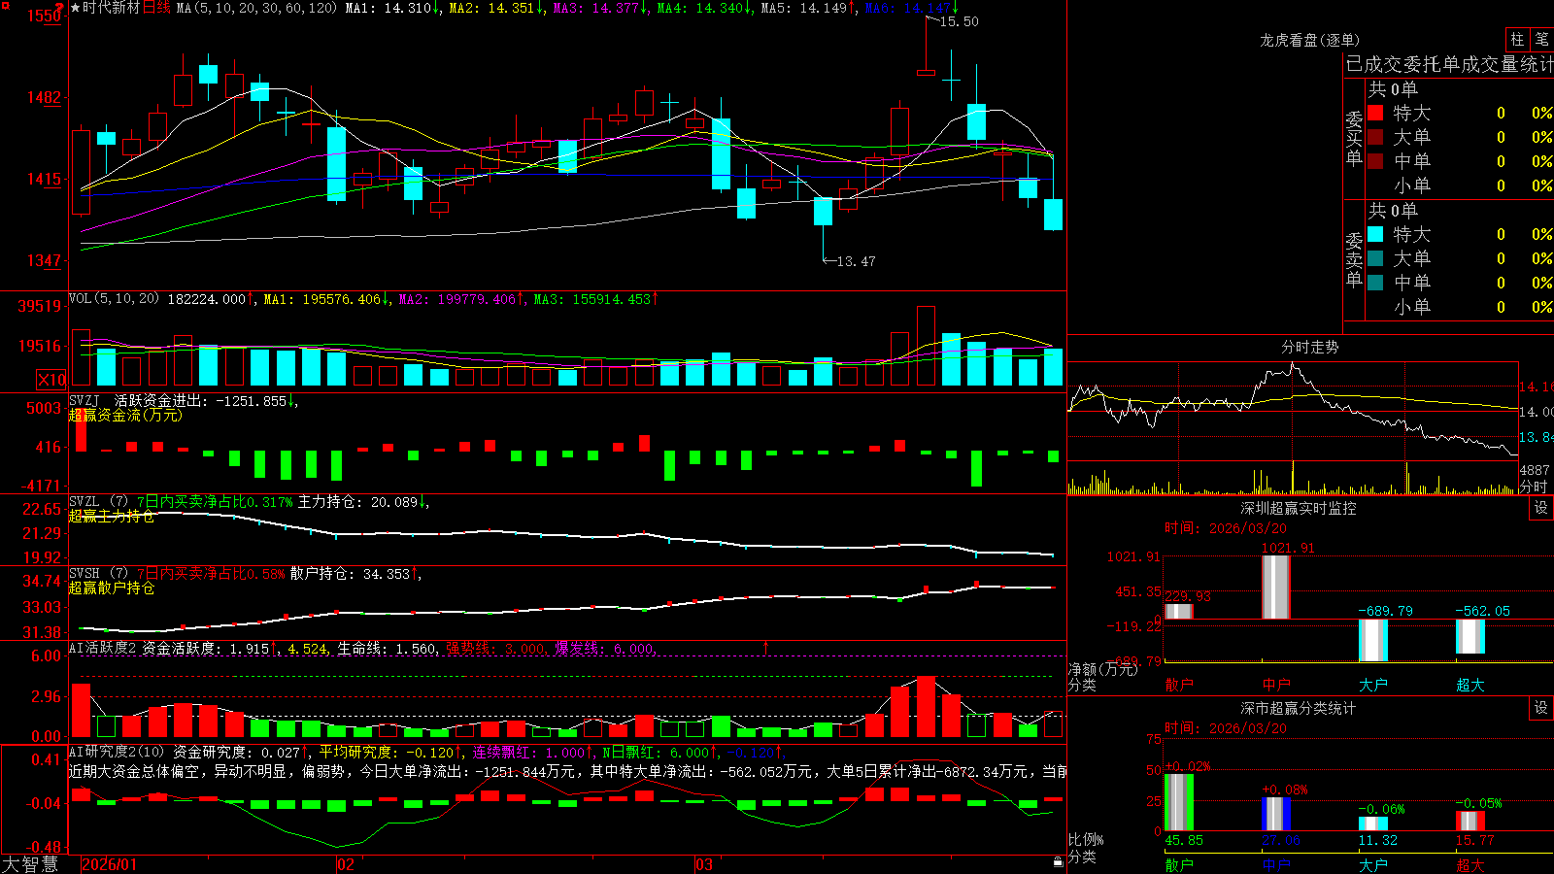Click the star icon before 时代新材
1554x874 pixels.
(76, 8)
